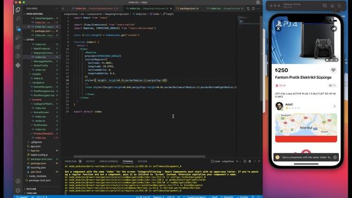Close the terminal panel

pos(259,161)
